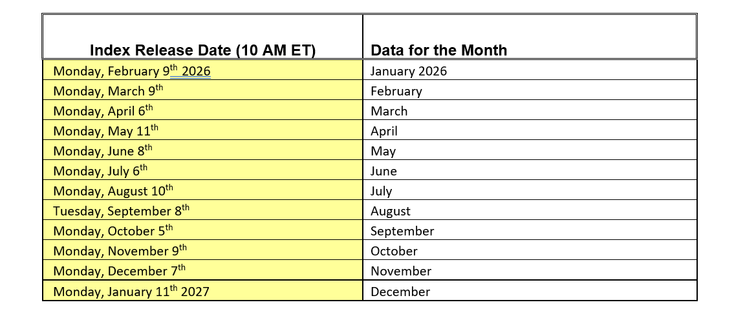Click the "January 2026" data cell
This screenshot has height=318, width=745.
(x=409, y=71)
